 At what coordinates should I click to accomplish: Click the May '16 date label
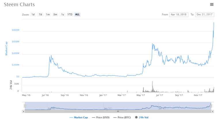point(26,95)
